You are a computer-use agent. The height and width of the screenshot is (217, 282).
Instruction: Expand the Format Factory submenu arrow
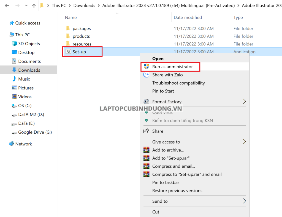(x=245, y=101)
